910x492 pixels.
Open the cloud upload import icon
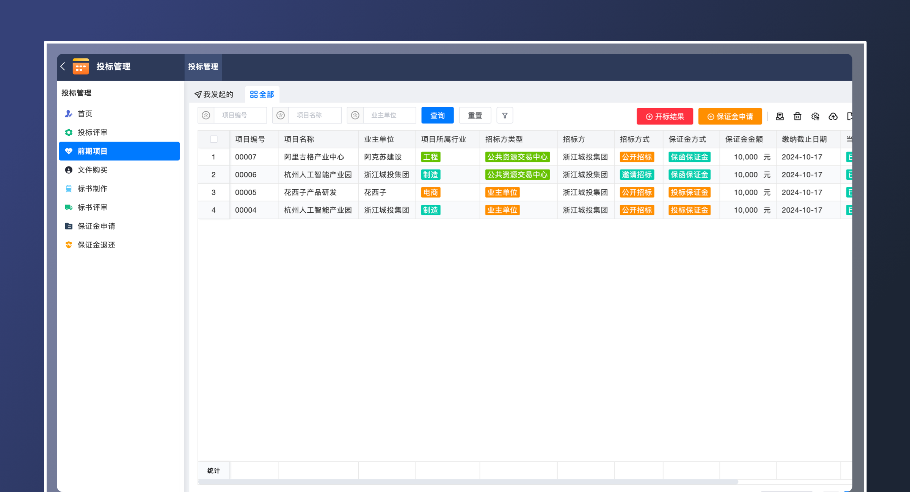tap(833, 116)
